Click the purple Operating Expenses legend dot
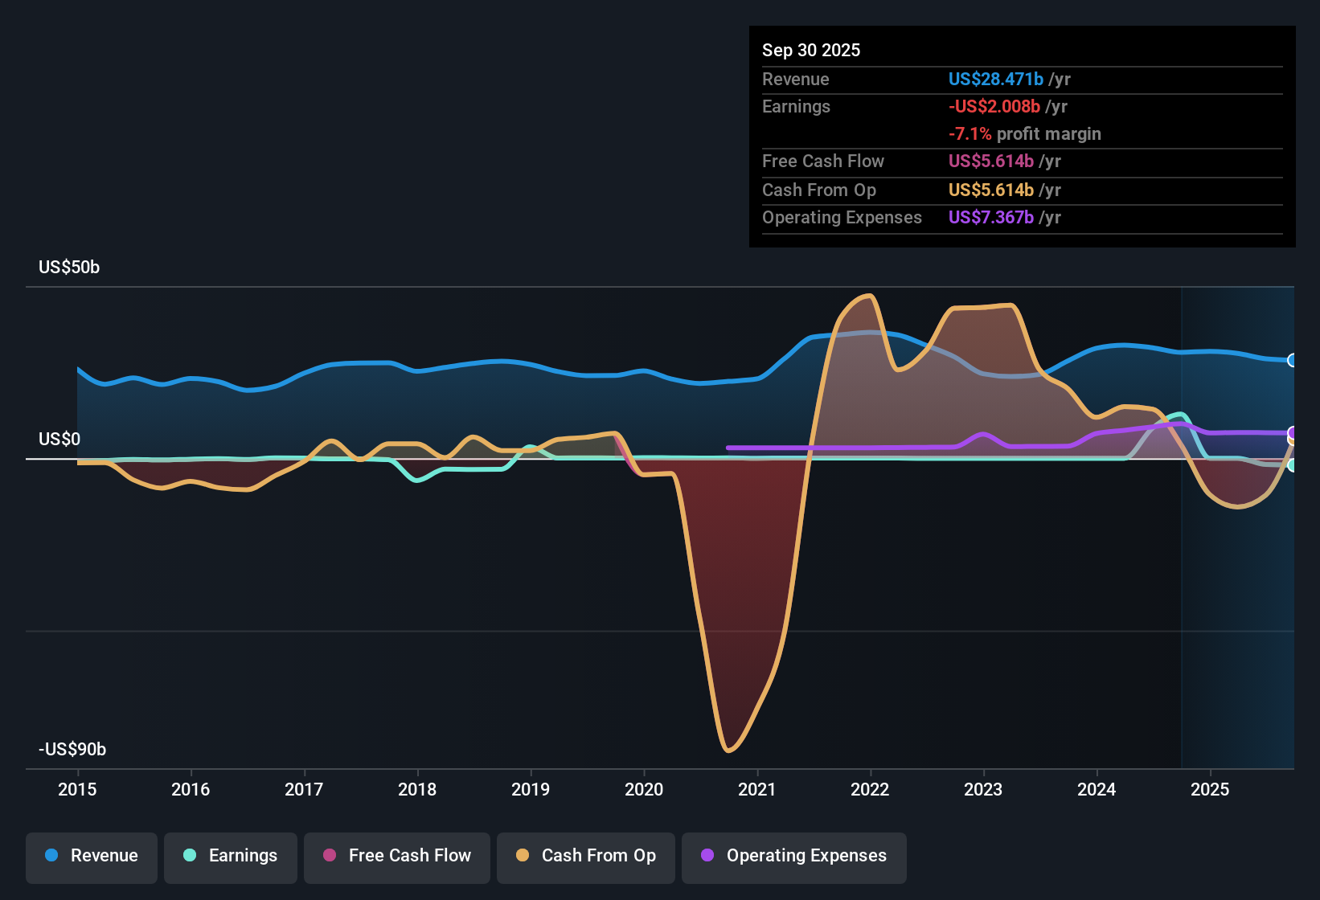 pyautogui.click(x=707, y=857)
